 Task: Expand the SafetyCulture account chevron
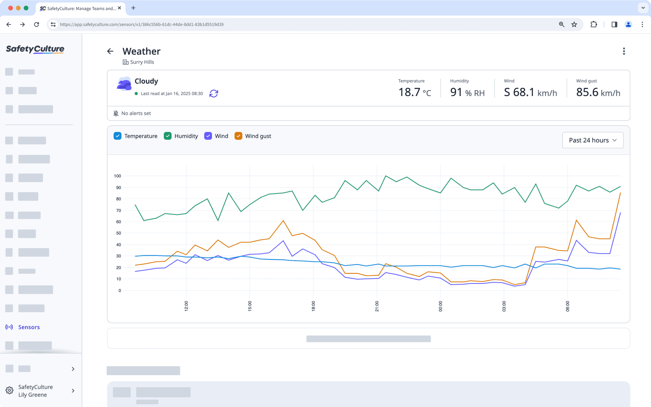click(x=73, y=391)
